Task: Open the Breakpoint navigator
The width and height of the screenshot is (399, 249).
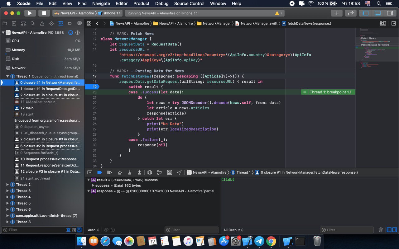Action: (70, 23)
